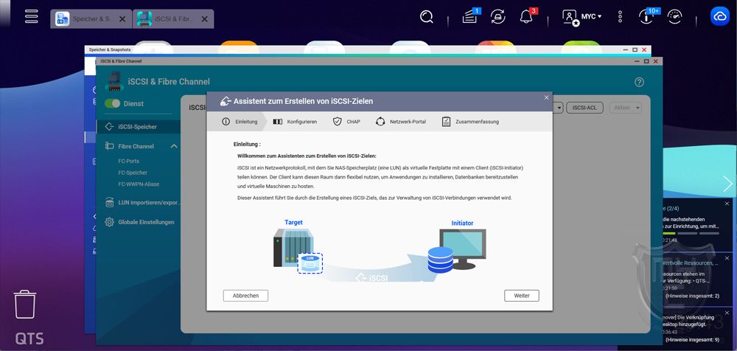Open background tasks icon with badge 1
This screenshot has width=737, height=351.
point(470,16)
